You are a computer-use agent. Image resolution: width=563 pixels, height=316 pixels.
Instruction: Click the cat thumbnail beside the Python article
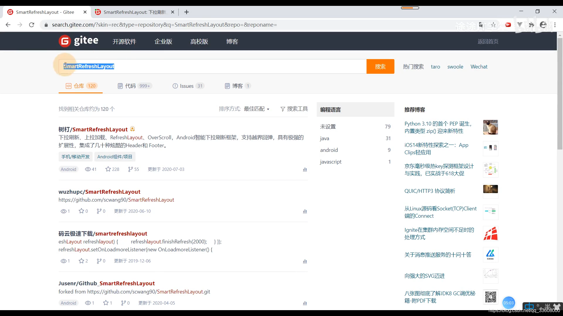(491, 127)
